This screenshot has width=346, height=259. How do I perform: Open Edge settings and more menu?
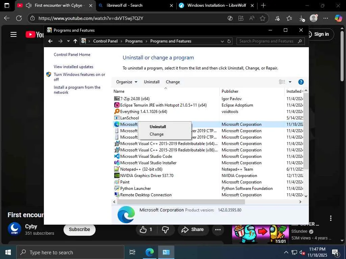point(325,18)
